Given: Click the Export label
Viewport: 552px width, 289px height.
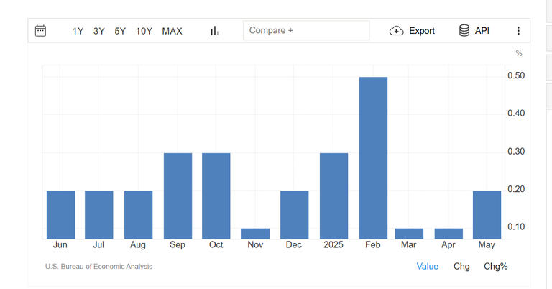Looking at the screenshot, I should click(422, 31).
